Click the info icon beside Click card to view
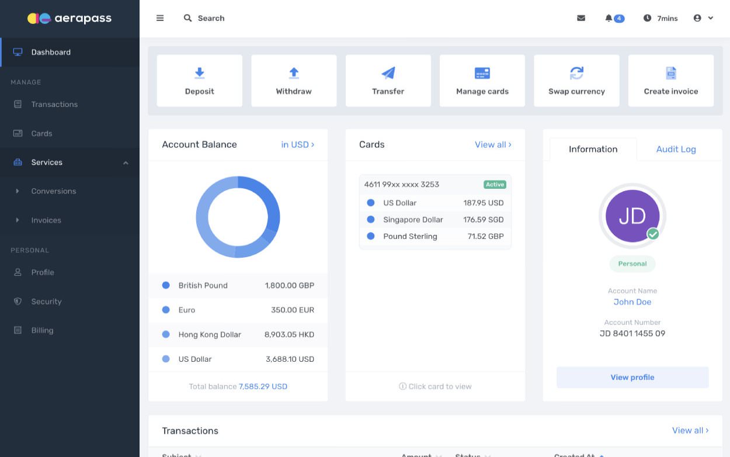Viewport: 730px width, 457px height. [402, 386]
